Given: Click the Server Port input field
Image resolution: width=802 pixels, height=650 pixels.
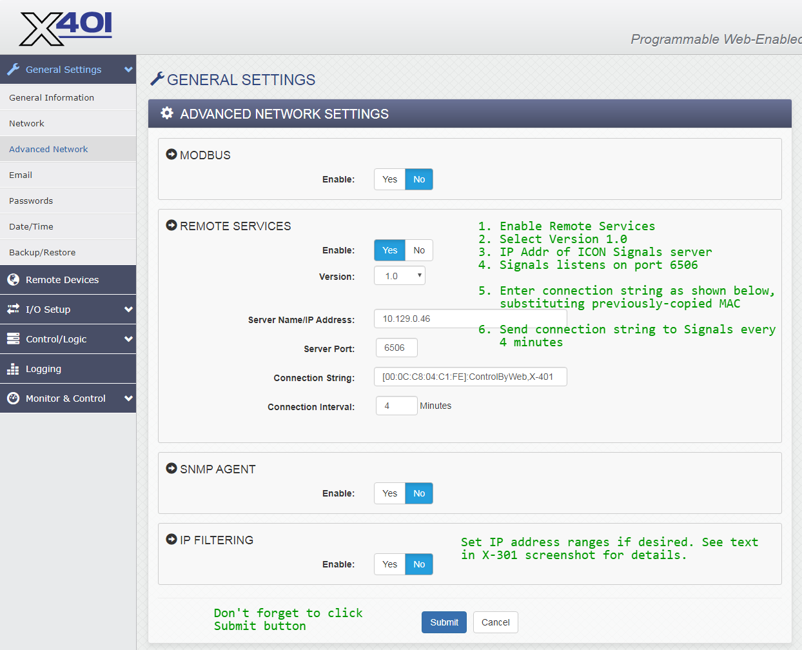Looking at the screenshot, I should click(396, 348).
